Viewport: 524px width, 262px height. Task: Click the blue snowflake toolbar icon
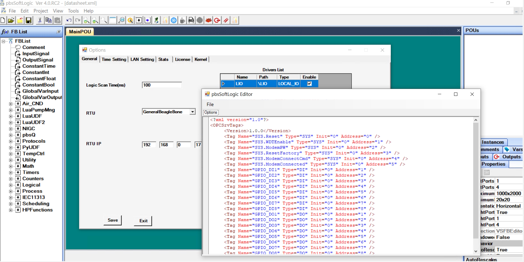[x=174, y=20]
